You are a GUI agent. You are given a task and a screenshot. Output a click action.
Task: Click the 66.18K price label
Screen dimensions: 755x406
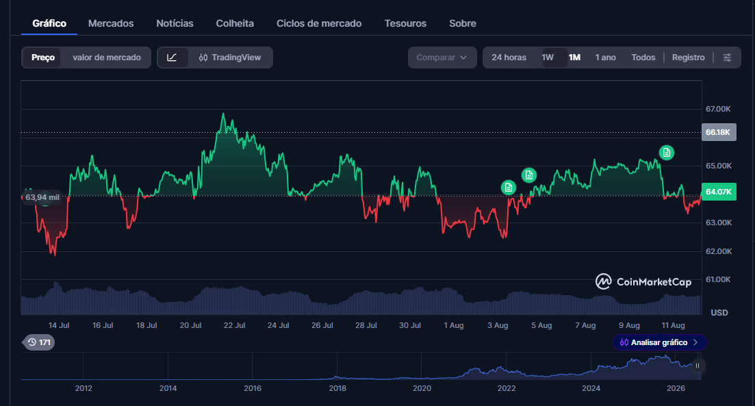(719, 132)
